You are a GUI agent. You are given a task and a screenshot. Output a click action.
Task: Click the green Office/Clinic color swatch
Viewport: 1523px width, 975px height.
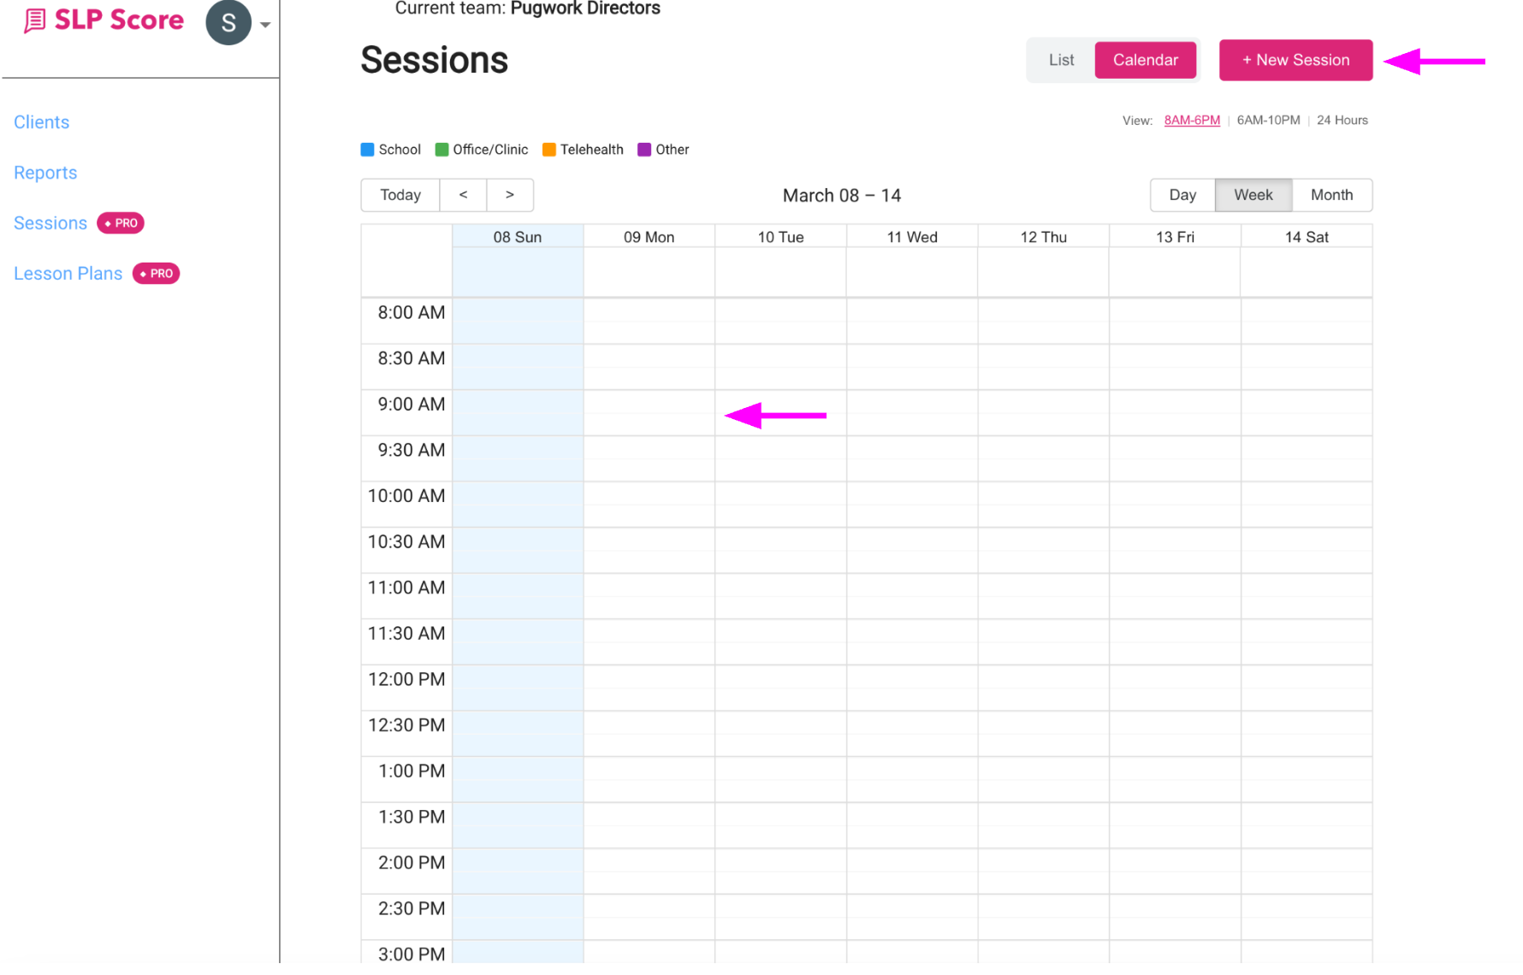[x=441, y=149]
